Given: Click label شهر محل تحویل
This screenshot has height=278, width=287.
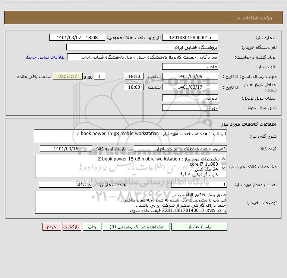Looking at the screenshot, I should [261, 108].
